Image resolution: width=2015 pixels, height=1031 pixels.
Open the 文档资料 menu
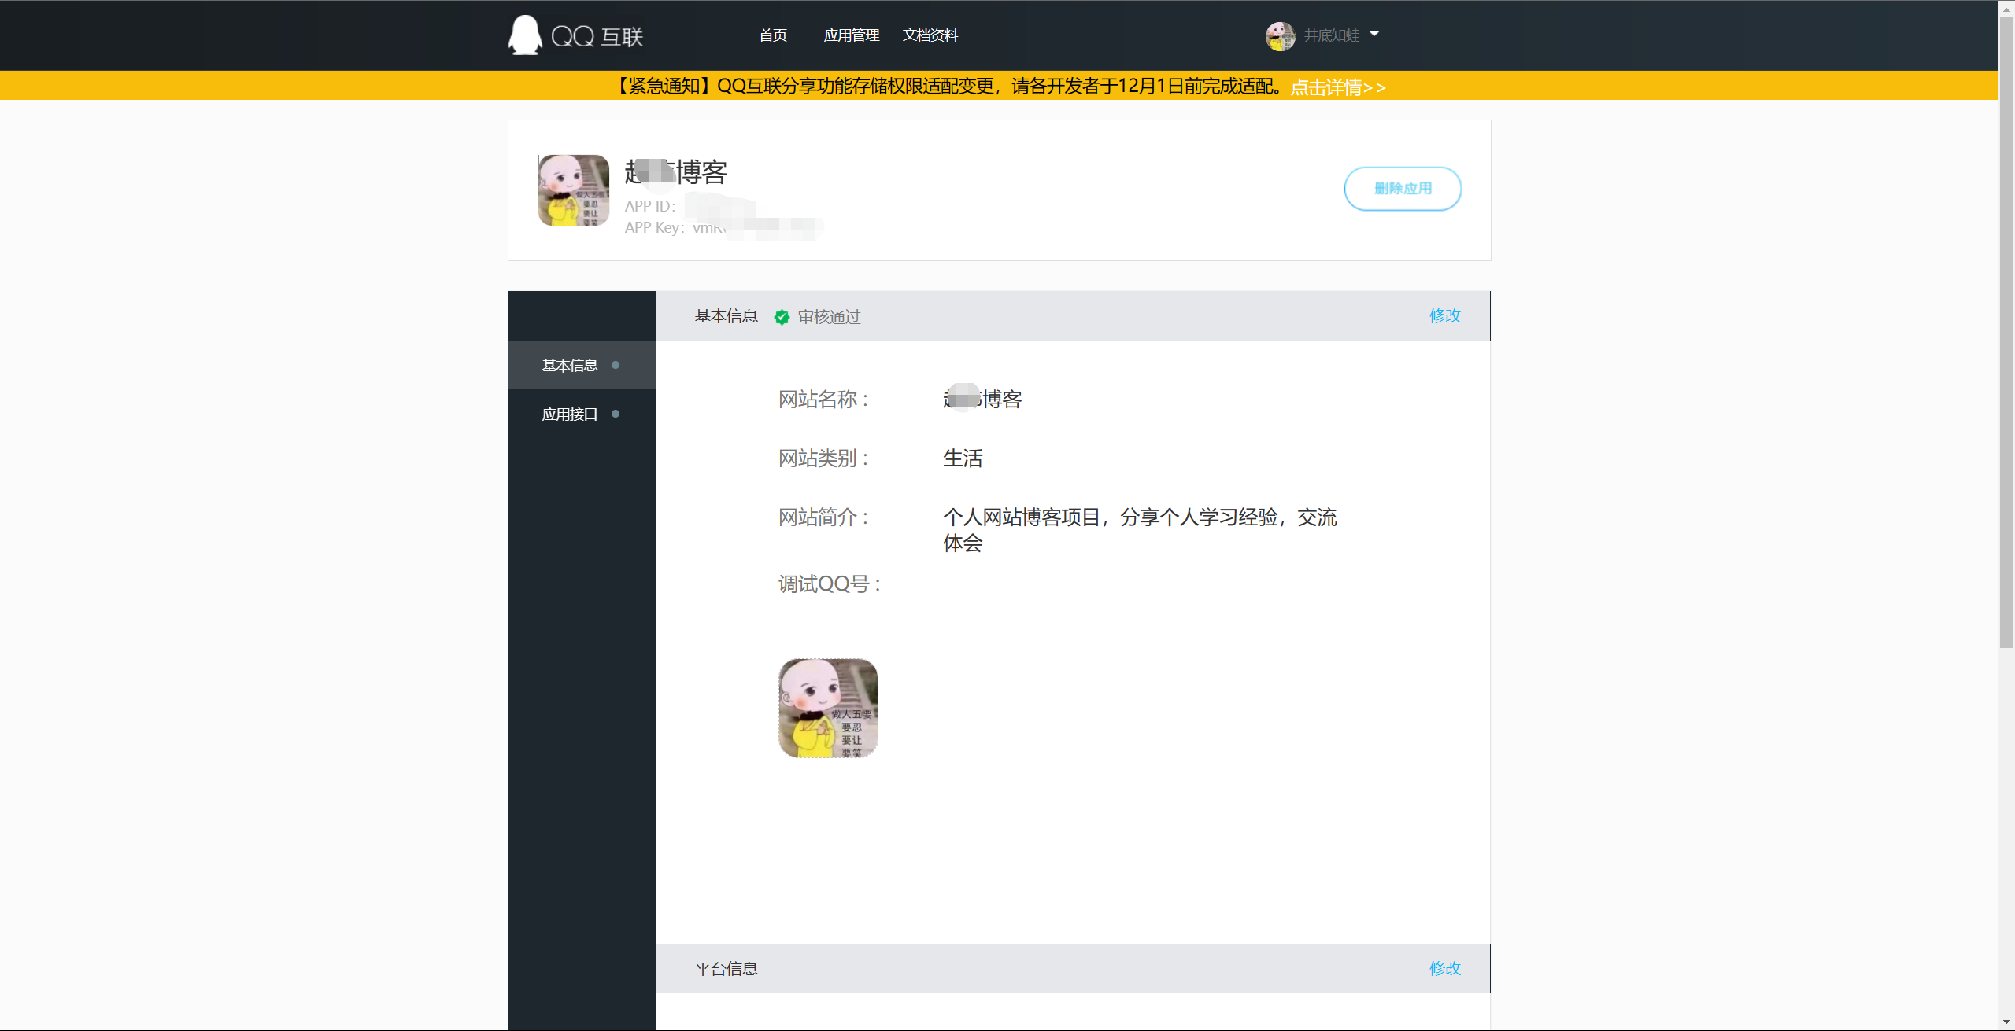[x=931, y=35]
